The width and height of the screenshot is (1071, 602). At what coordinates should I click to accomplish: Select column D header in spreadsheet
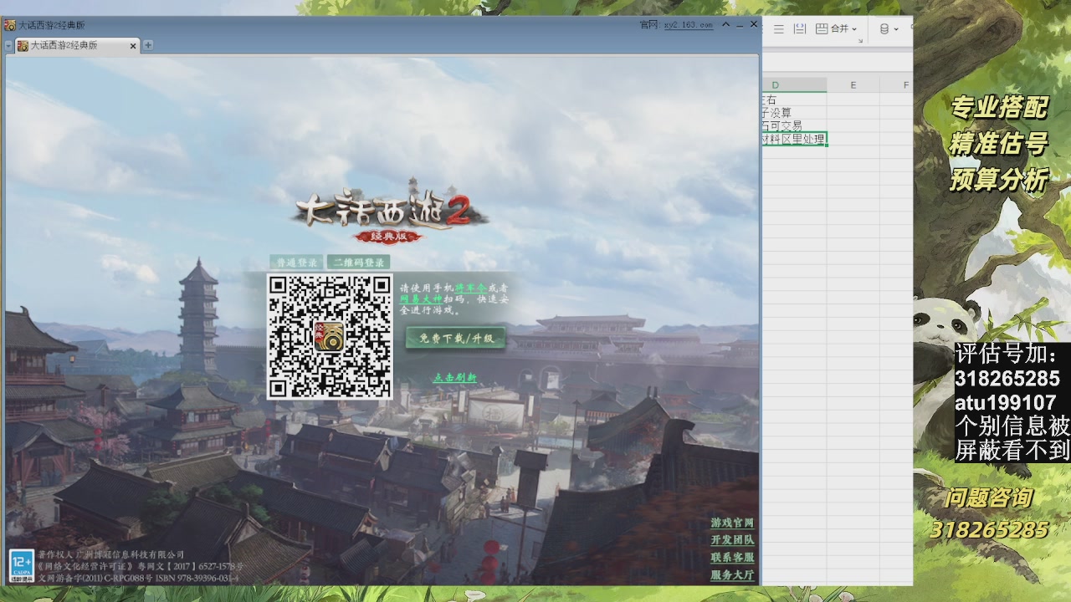pos(793,85)
